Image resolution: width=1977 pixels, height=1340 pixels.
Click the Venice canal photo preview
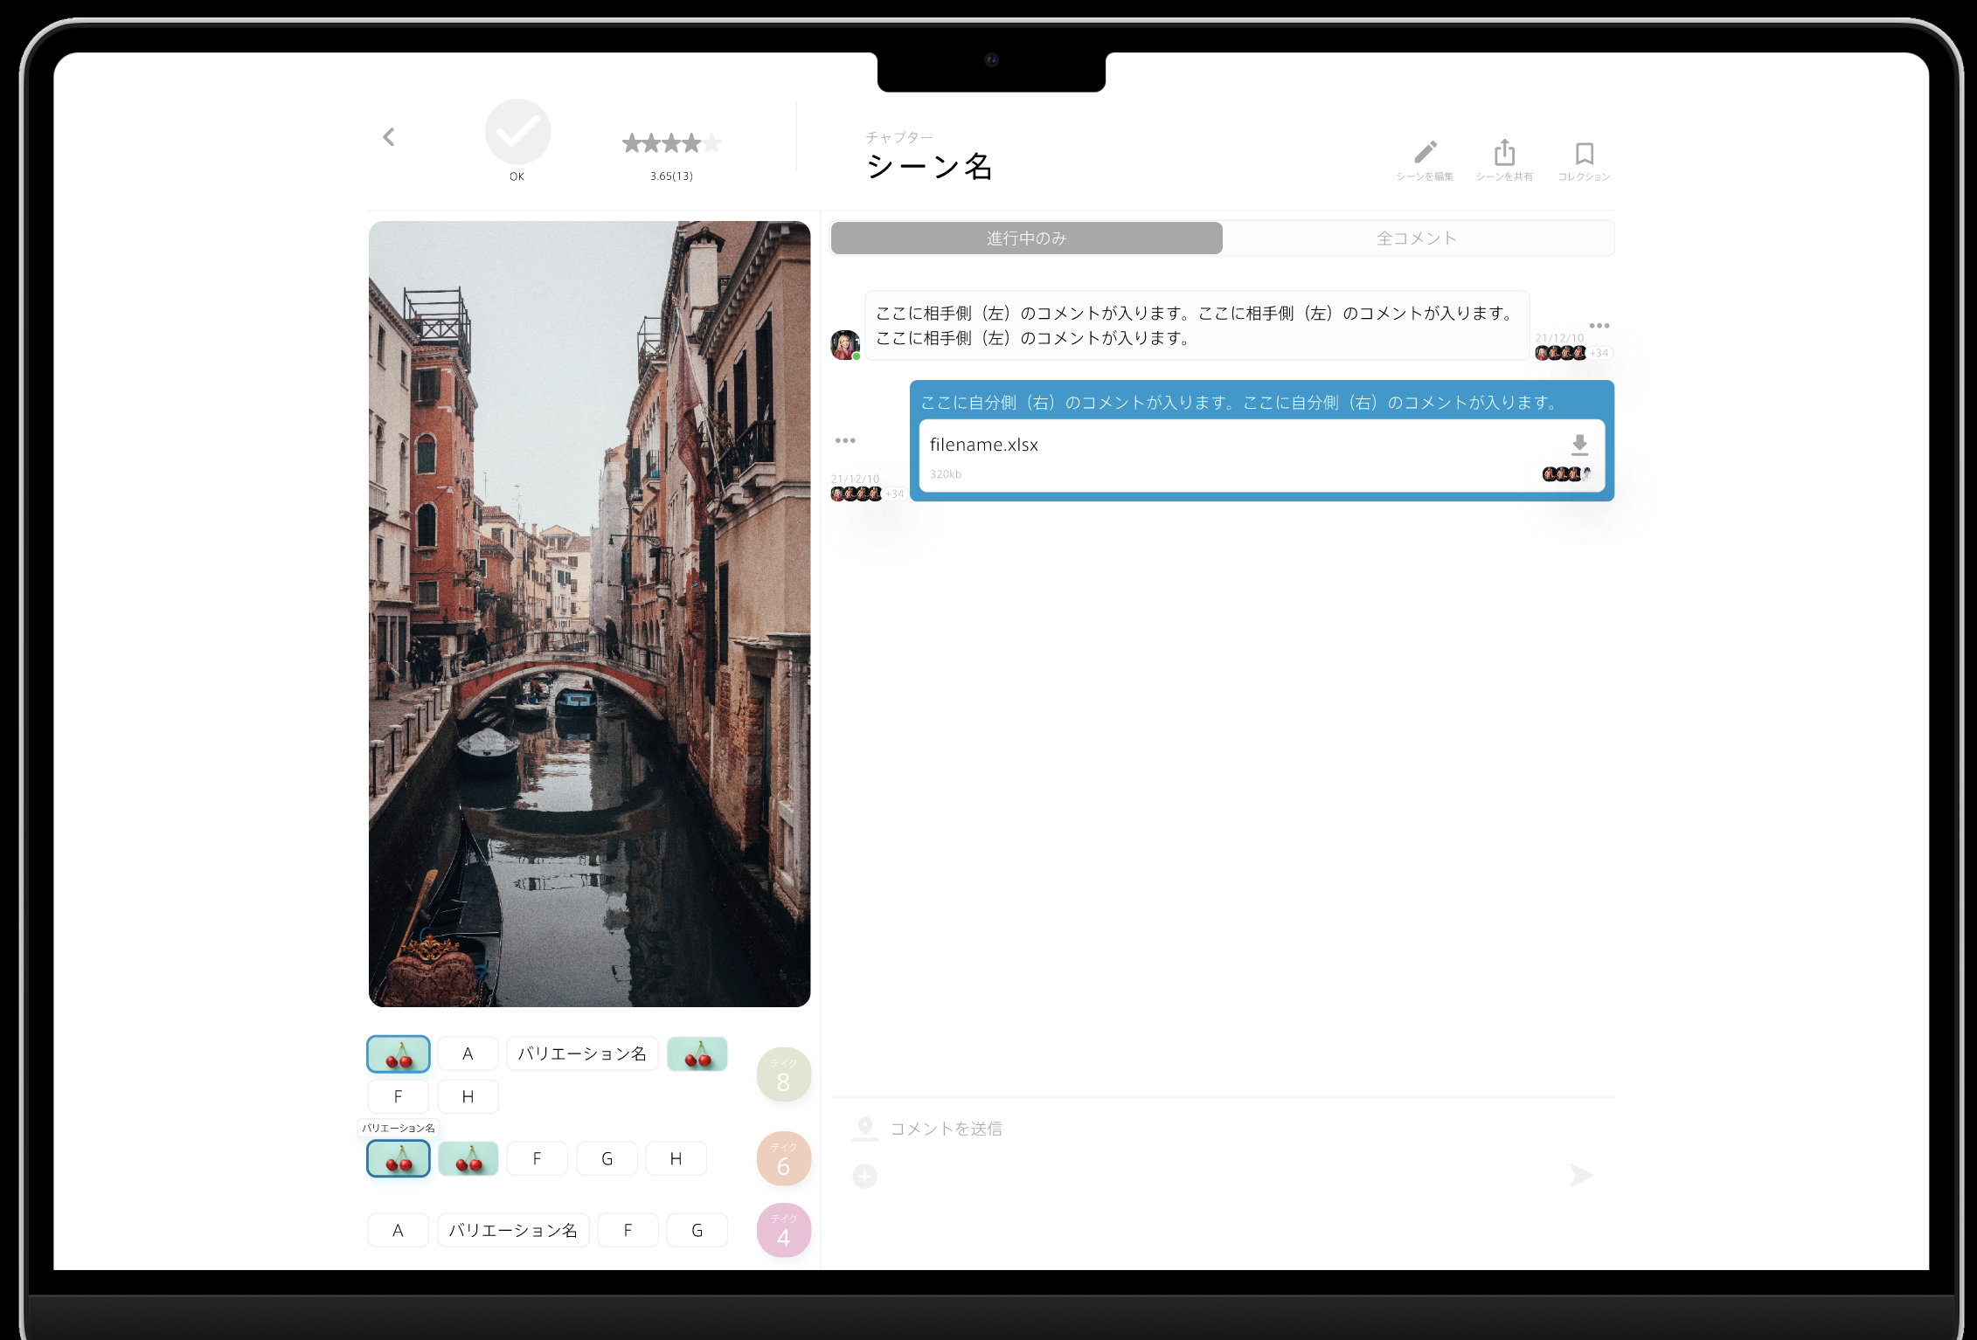coord(589,613)
